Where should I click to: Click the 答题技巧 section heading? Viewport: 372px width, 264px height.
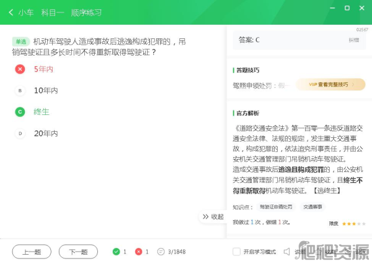tap(248, 70)
